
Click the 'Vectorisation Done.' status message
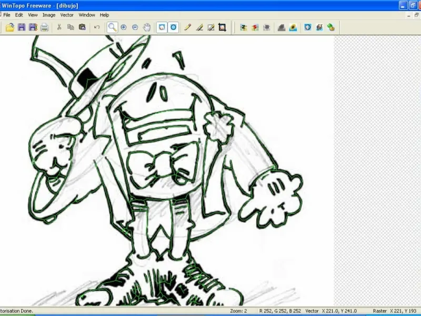click(16, 311)
